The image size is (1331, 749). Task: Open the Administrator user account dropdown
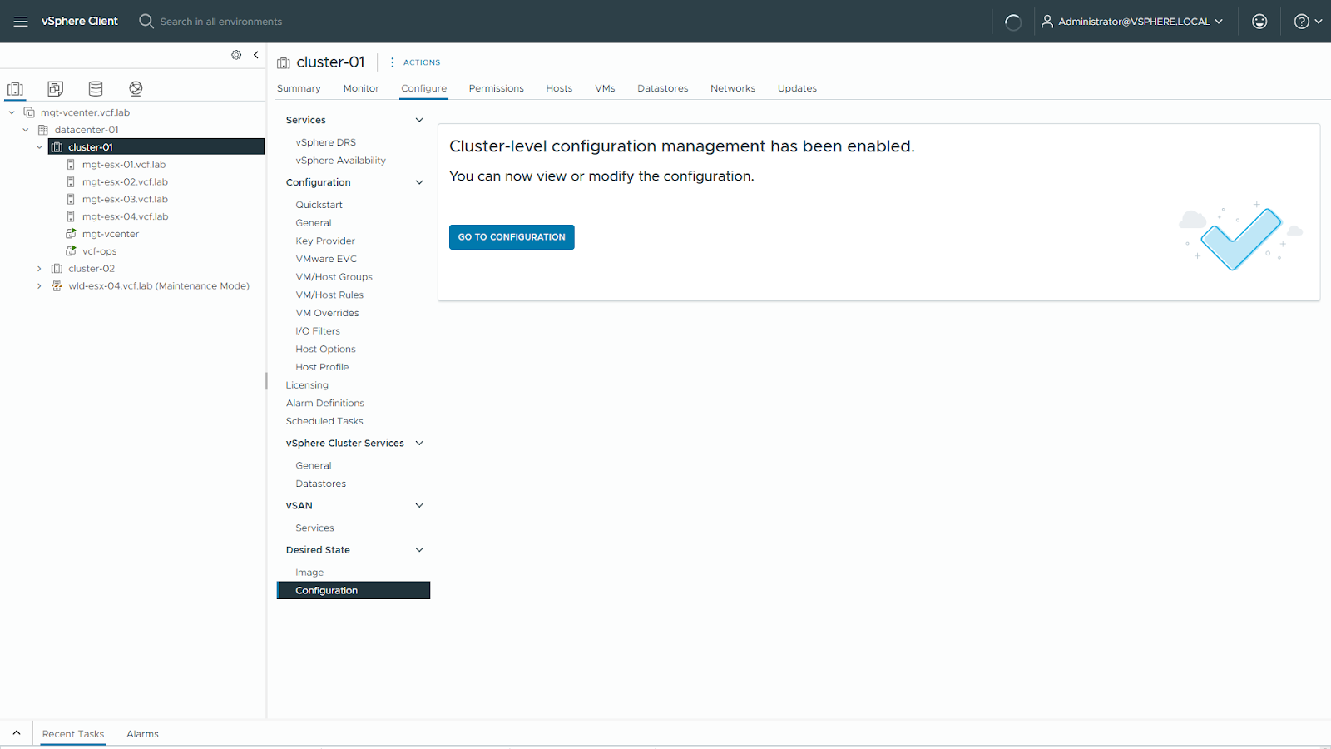pyautogui.click(x=1132, y=22)
